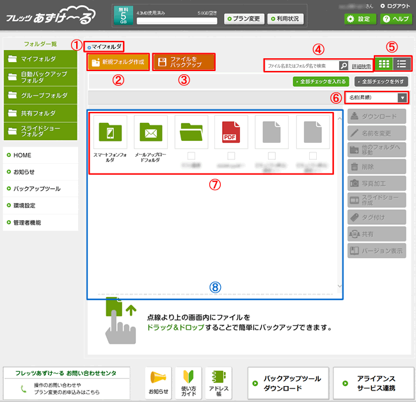Screen dimensions: 416x402
Task: Check the box under first gray document
Action: pos(271,156)
